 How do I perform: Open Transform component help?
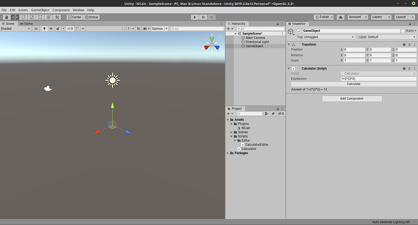[x=404, y=44]
